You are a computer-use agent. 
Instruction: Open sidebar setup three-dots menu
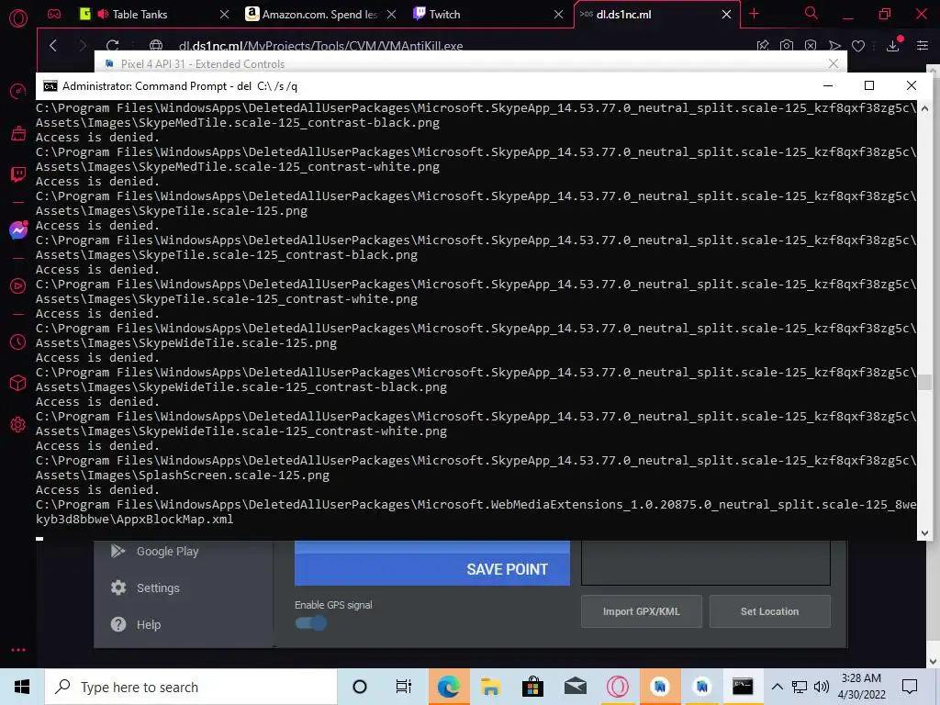[x=18, y=650]
